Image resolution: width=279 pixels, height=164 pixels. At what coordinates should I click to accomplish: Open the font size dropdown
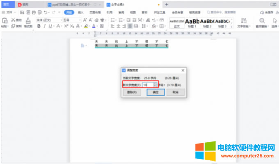pos(80,20)
